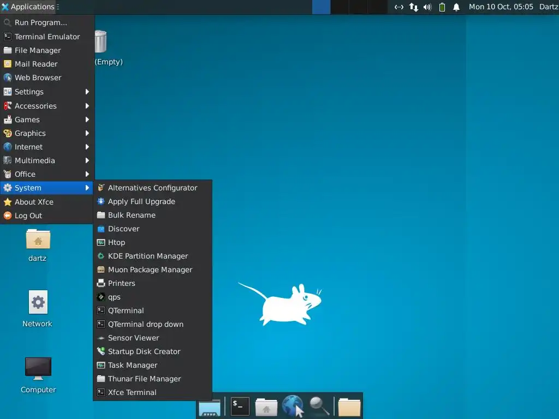559x419 pixels.
Task: Click the clock showing Mon 10 Oct
Action: (501, 7)
